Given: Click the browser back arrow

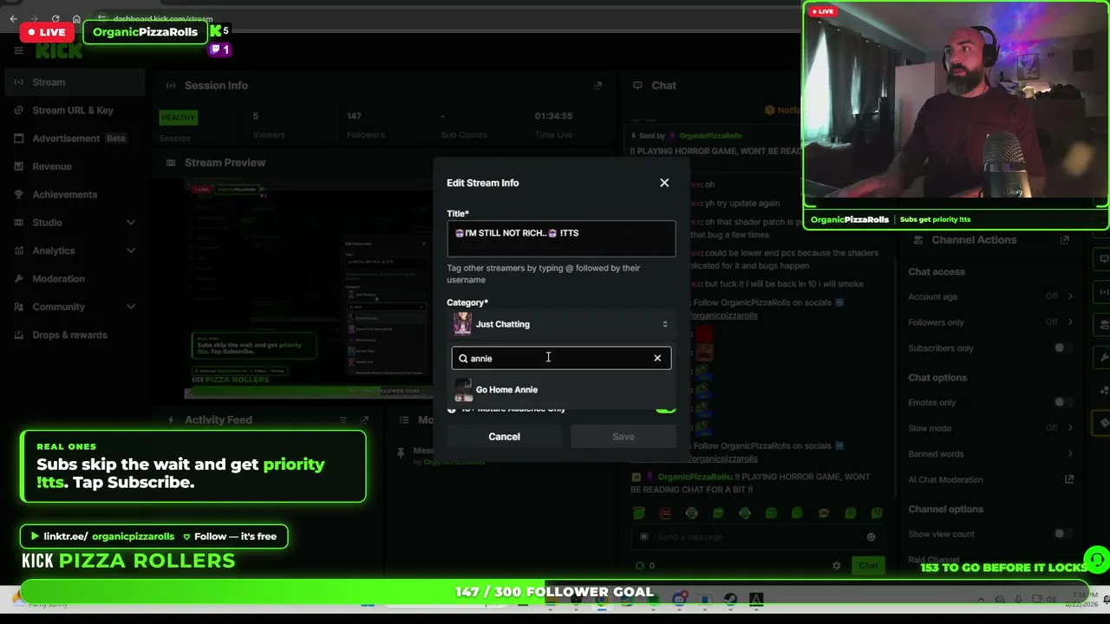Looking at the screenshot, I should (13, 19).
